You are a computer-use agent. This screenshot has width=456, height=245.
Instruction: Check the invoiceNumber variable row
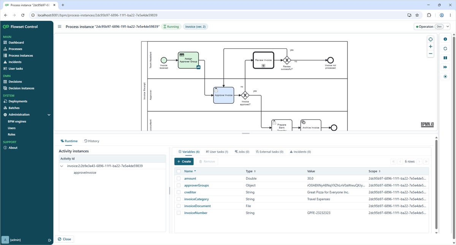[x=179, y=213]
